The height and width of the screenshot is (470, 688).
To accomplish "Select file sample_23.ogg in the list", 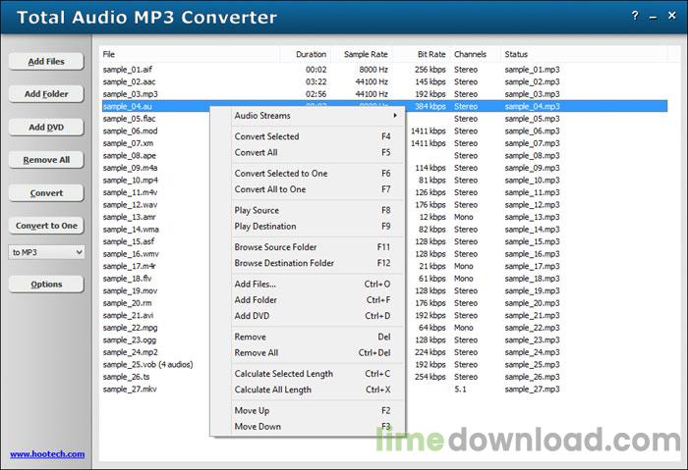I will coord(130,339).
